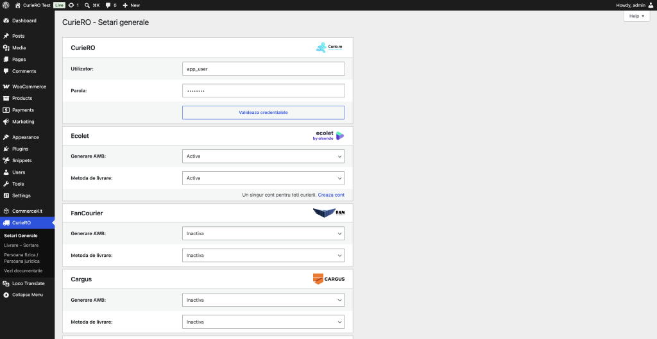This screenshot has height=339, width=657.
Task: Click the Products box icon
Action: 6,98
